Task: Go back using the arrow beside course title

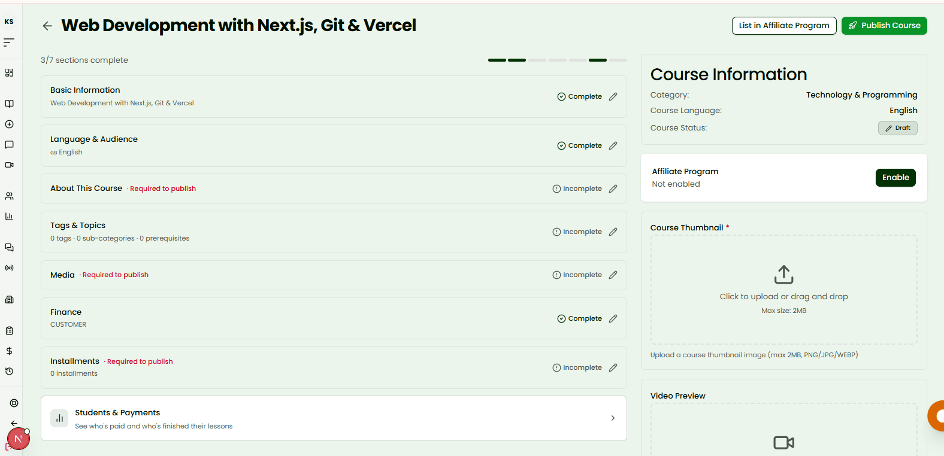Action: [x=47, y=26]
